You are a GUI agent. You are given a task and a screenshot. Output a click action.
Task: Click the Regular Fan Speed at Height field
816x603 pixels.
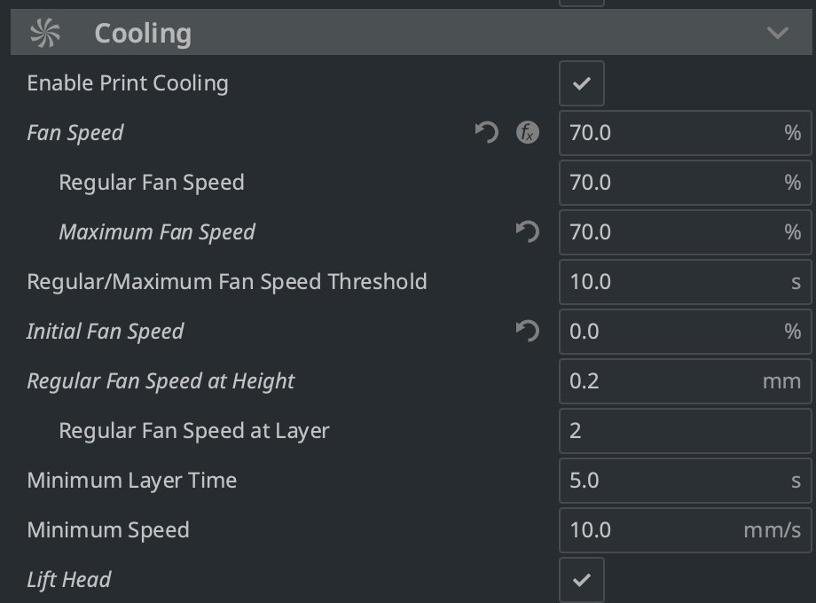(685, 381)
